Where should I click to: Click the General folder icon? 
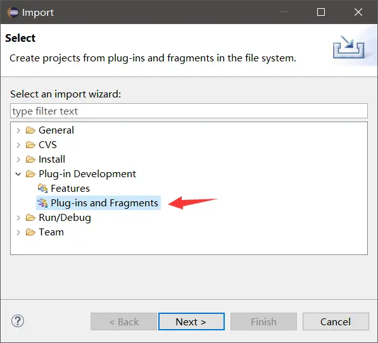tap(30, 130)
